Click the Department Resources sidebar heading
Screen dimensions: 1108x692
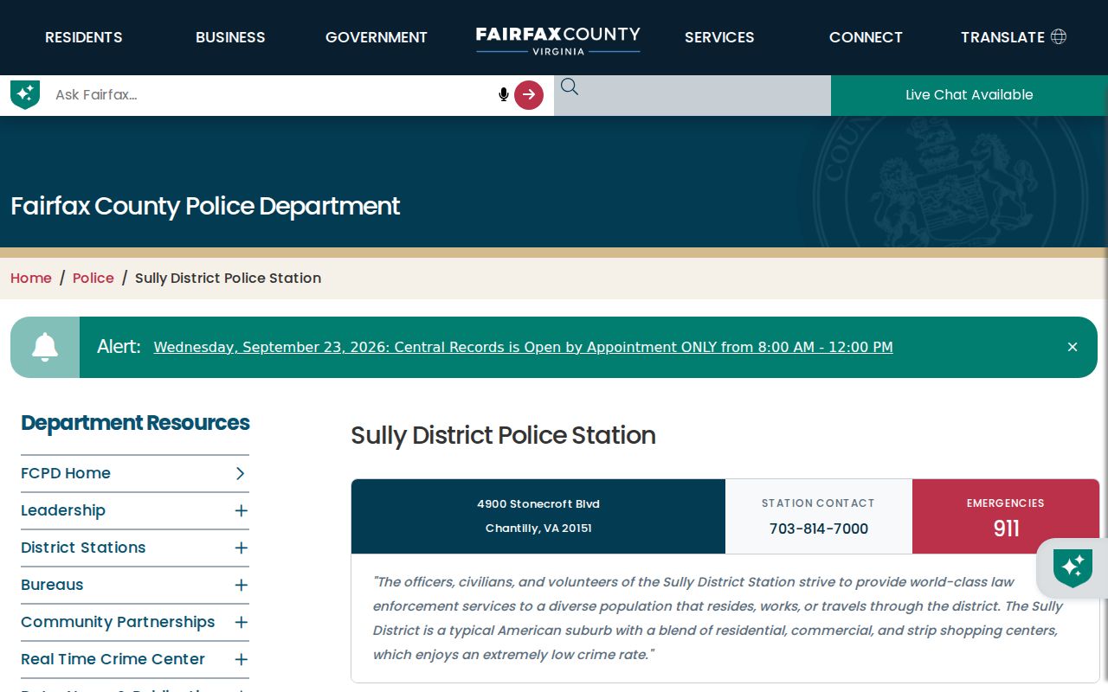click(x=135, y=423)
